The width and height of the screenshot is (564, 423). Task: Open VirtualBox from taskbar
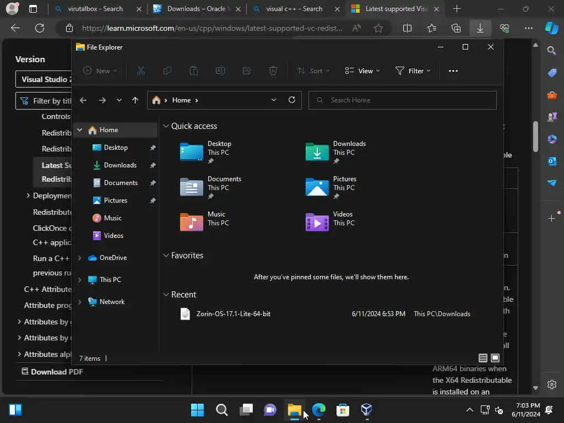pyautogui.click(x=366, y=410)
